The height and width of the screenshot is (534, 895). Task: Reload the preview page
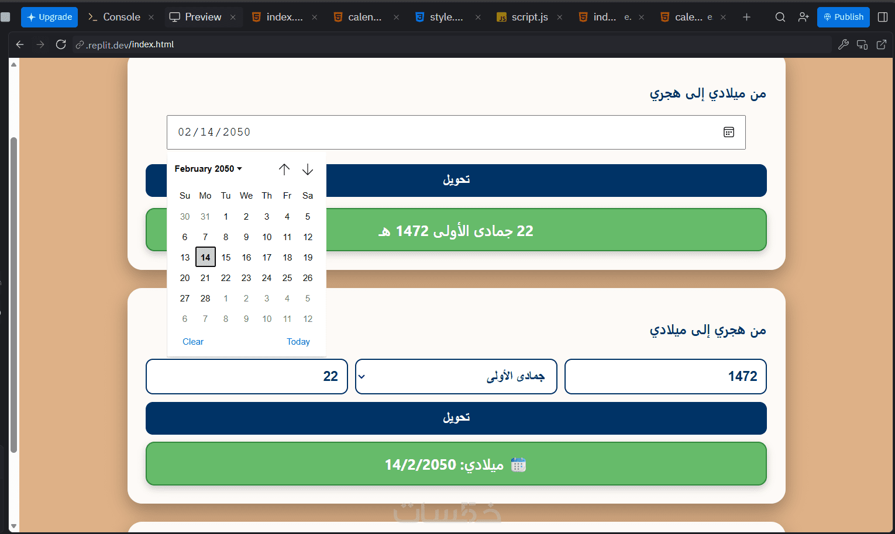61,44
